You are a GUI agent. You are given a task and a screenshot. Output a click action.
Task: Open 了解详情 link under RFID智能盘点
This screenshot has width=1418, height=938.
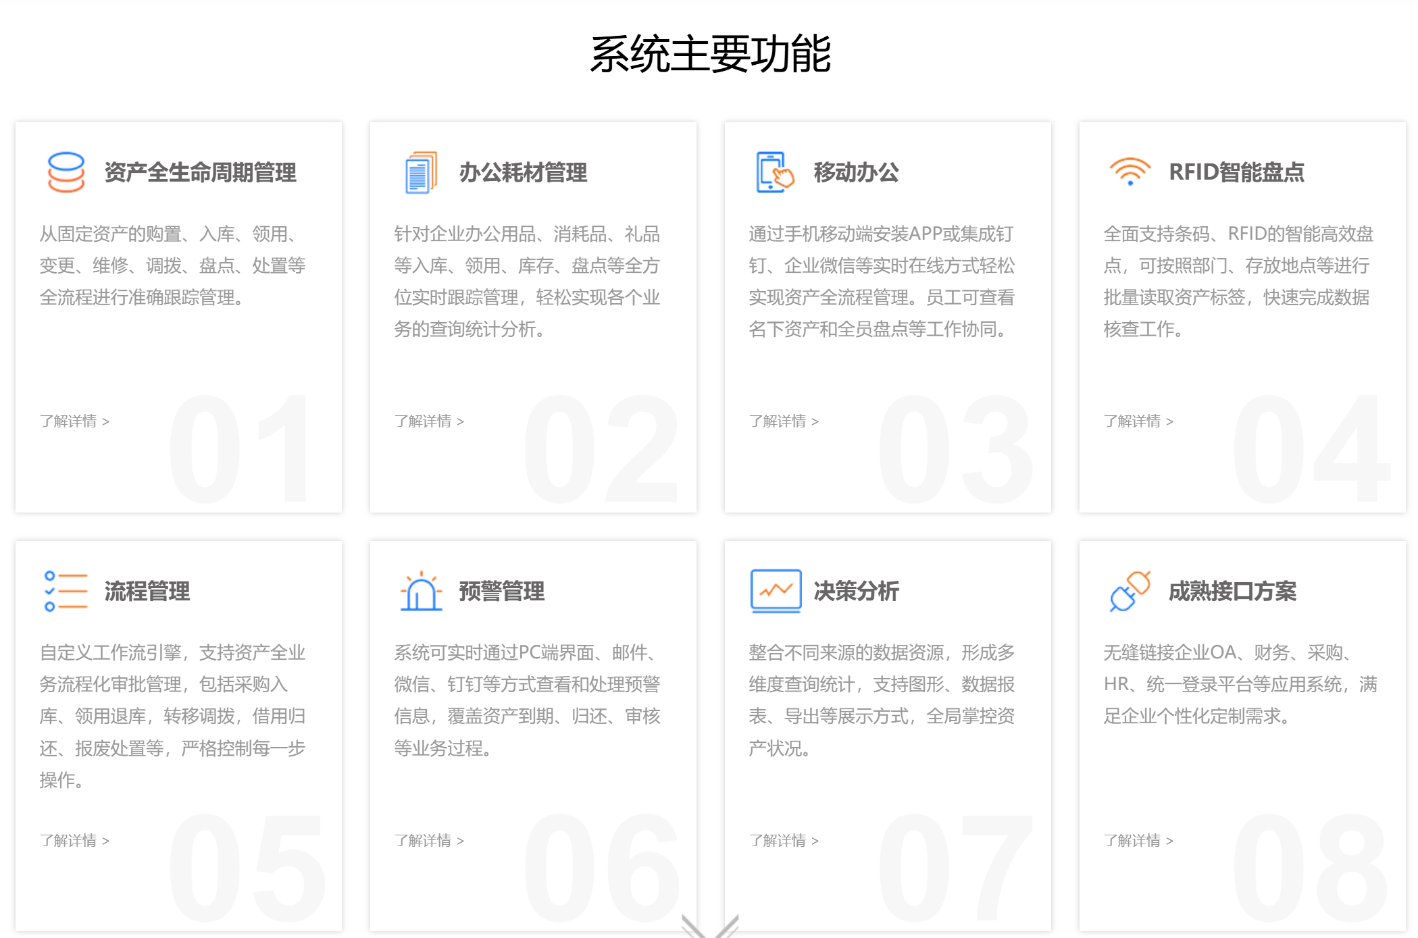pos(1138,421)
